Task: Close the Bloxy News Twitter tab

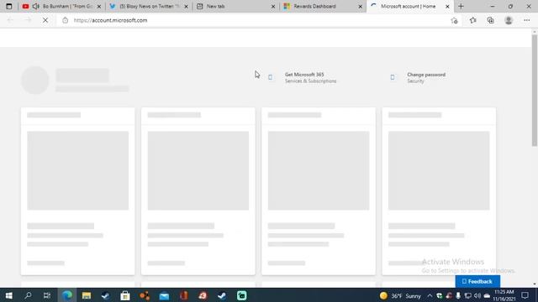Action: [186, 7]
